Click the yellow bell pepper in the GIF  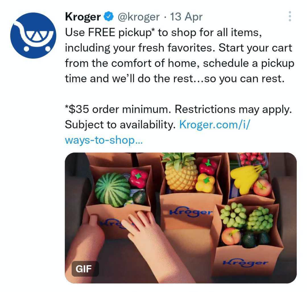[x=205, y=183]
